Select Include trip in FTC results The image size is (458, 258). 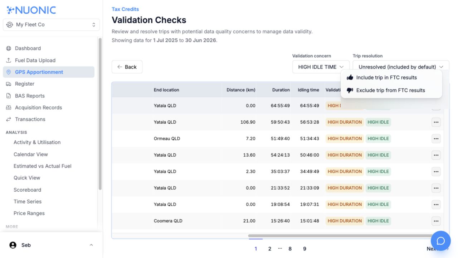coord(391,77)
